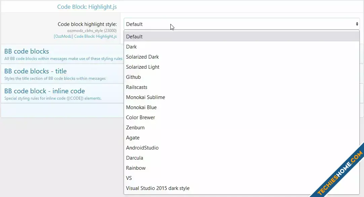This screenshot has height=197, width=364.
Task: Select the Darcula highlight style
Action: click(242, 158)
